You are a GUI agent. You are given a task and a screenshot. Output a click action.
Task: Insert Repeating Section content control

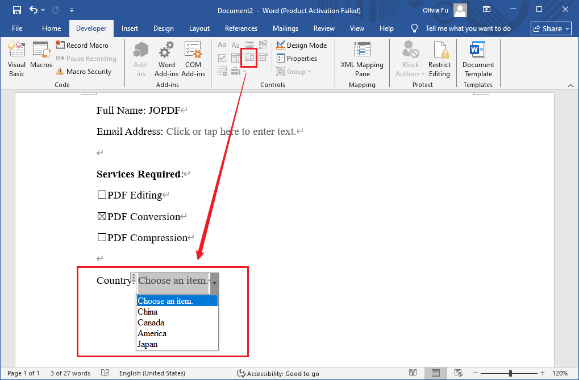click(222, 71)
